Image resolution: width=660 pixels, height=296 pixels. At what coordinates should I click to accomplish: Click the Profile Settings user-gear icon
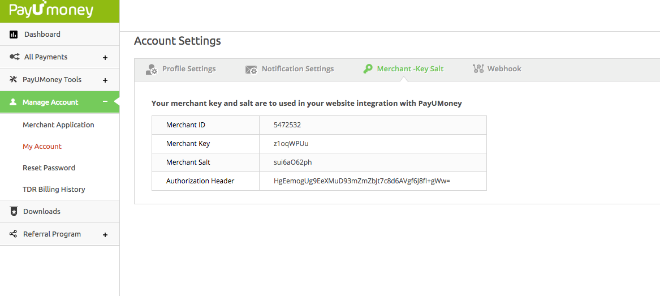pos(152,69)
